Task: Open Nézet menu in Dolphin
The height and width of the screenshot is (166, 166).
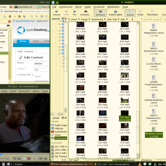Action: pyautogui.click(x=78, y=7)
